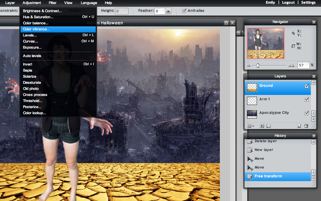This screenshot has width=321, height=201.
Task: Open the View menu
Action: coord(68,3)
